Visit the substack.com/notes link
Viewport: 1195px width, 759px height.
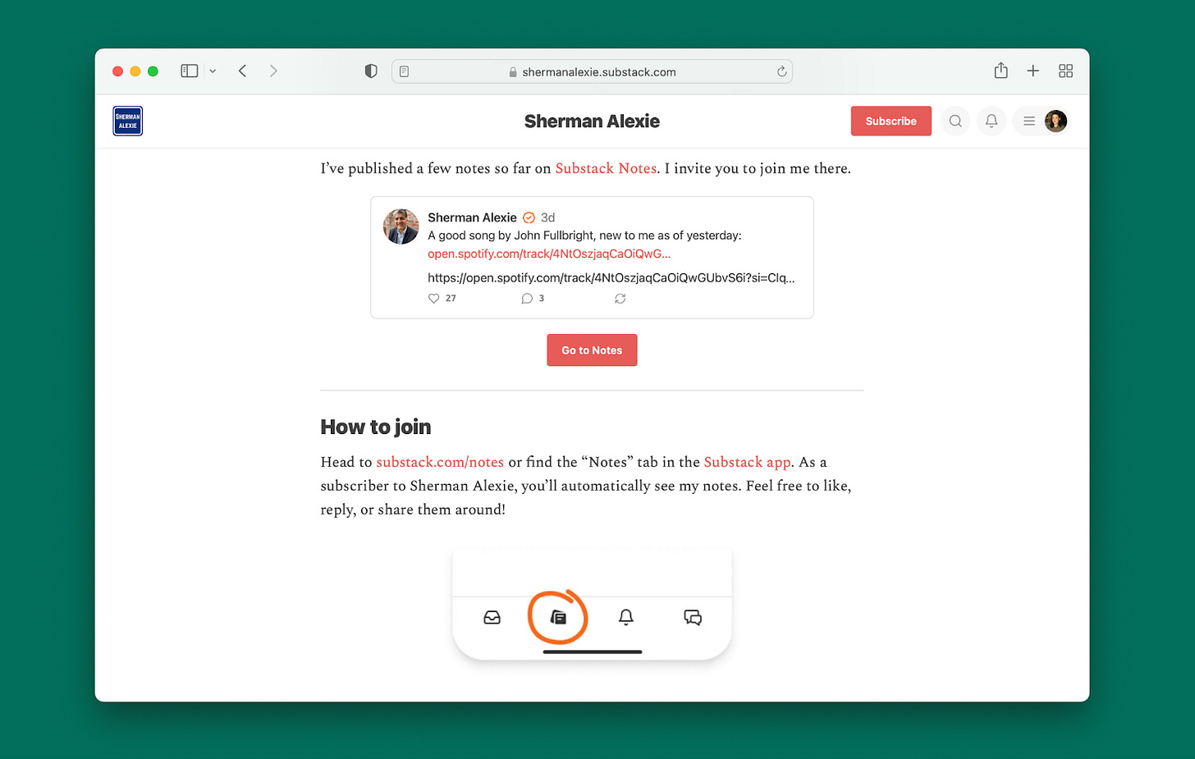coord(439,462)
